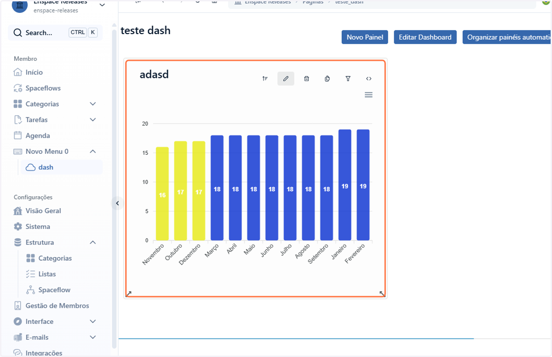Click the sort icon on adasd panel

pos(265,79)
